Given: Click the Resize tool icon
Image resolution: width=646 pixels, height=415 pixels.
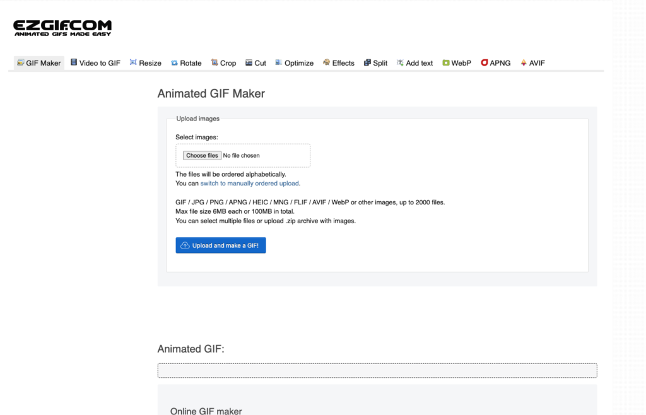Looking at the screenshot, I should 133,62.
